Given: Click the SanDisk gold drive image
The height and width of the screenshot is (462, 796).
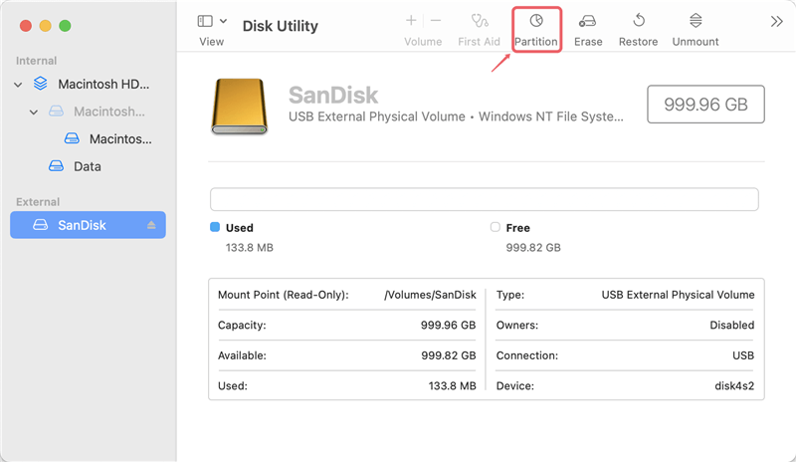Looking at the screenshot, I should click(239, 107).
